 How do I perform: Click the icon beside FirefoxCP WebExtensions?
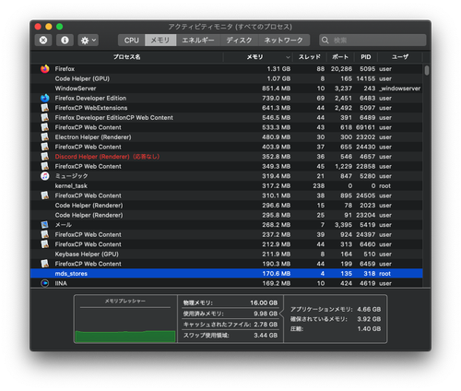pos(45,108)
